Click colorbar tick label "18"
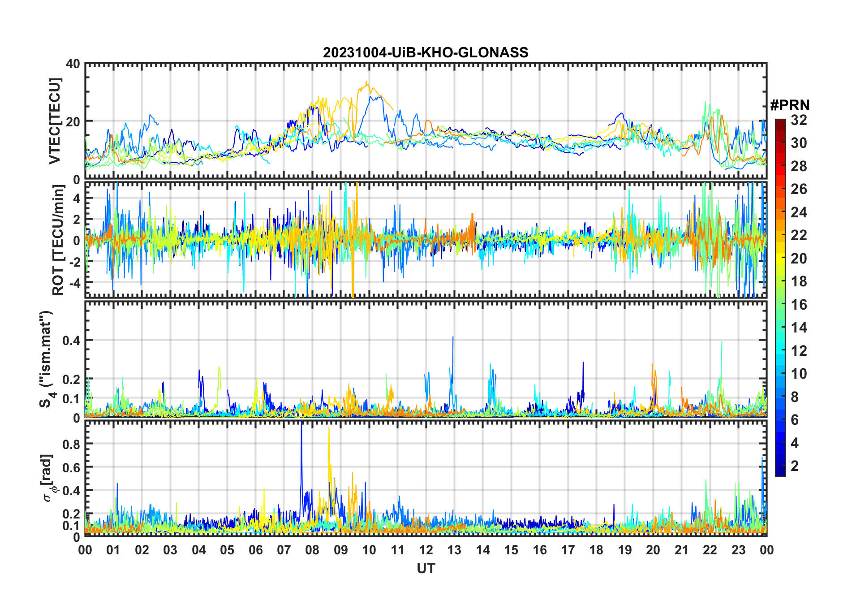The image size is (852, 596). 799,281
